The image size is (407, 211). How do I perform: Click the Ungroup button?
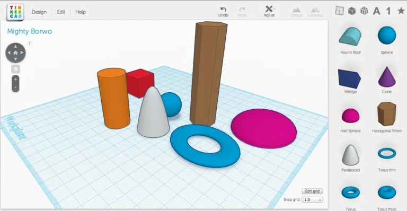click(315, 12)
